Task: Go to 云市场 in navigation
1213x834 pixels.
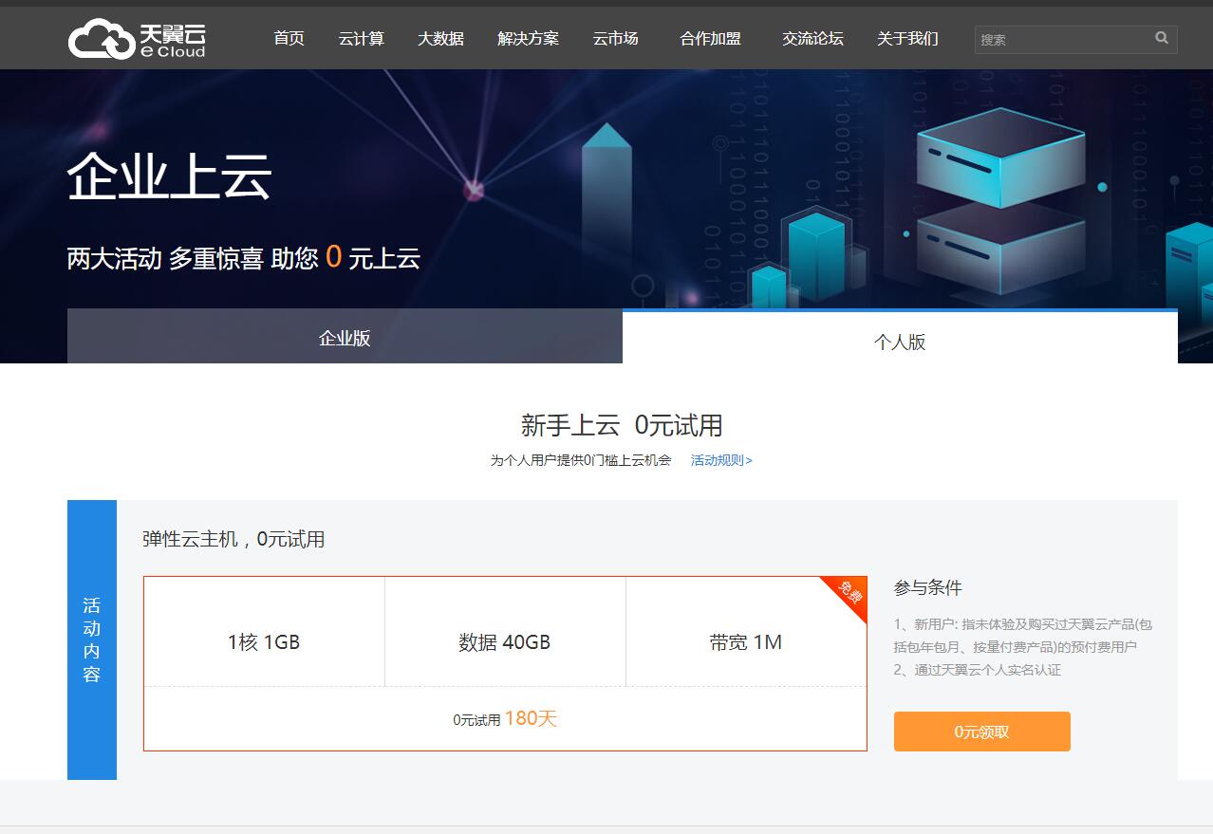Action: point(615,39)
